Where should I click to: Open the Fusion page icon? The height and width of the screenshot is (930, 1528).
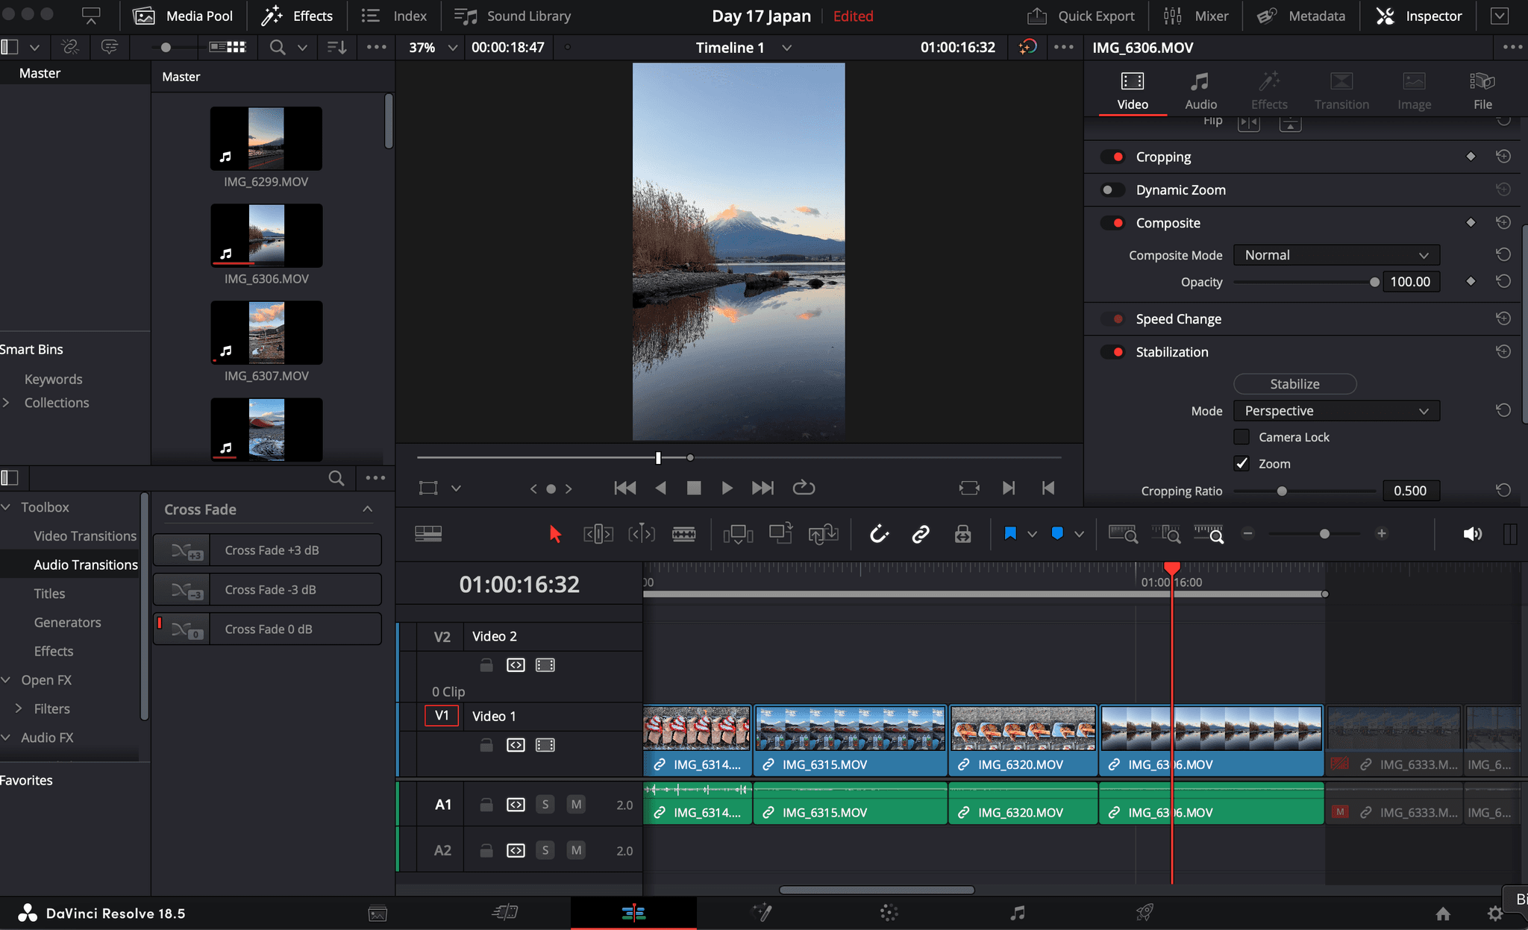762,913
